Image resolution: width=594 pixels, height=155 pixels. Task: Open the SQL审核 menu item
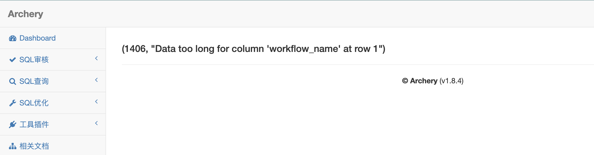[x=34, y=59]
